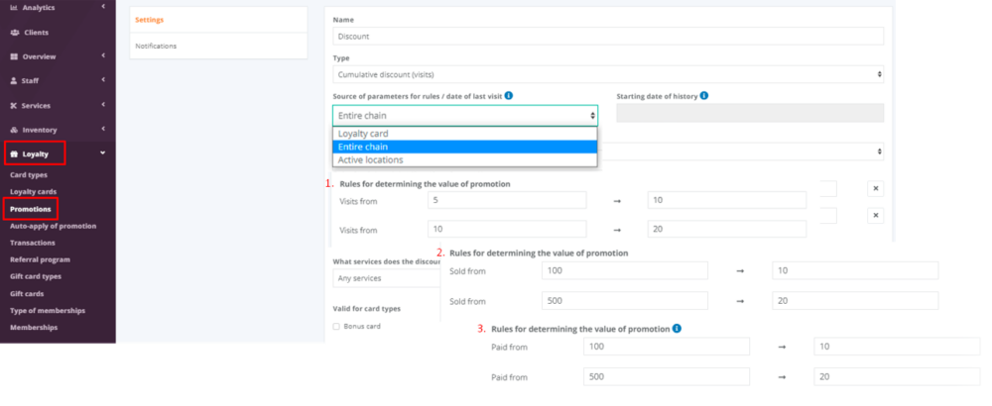Click info icon next to third promotion rules heading

pyautogui.click(x=677, y=328)
